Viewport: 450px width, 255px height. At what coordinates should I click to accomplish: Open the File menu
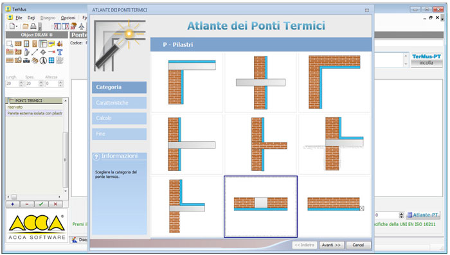(x=19, y=18)
